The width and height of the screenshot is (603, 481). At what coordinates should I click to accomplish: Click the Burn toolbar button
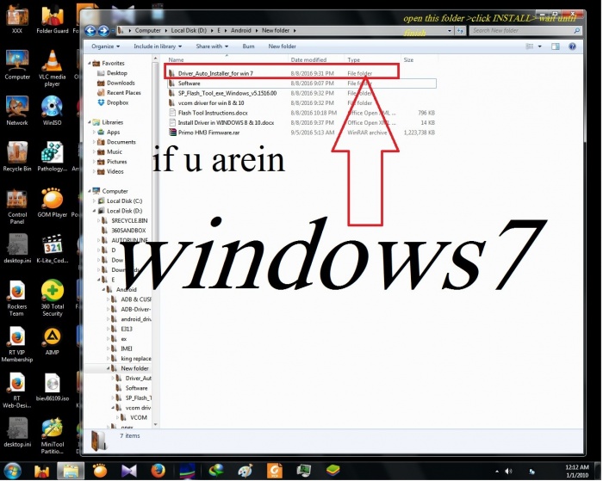point(248,46)
